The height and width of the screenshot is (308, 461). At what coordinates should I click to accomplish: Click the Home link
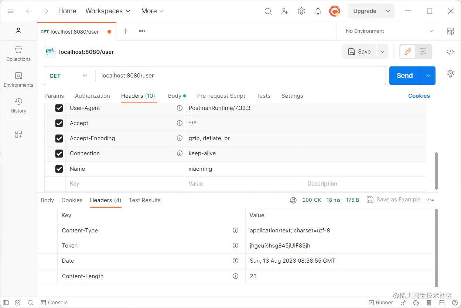coord(67,11)
